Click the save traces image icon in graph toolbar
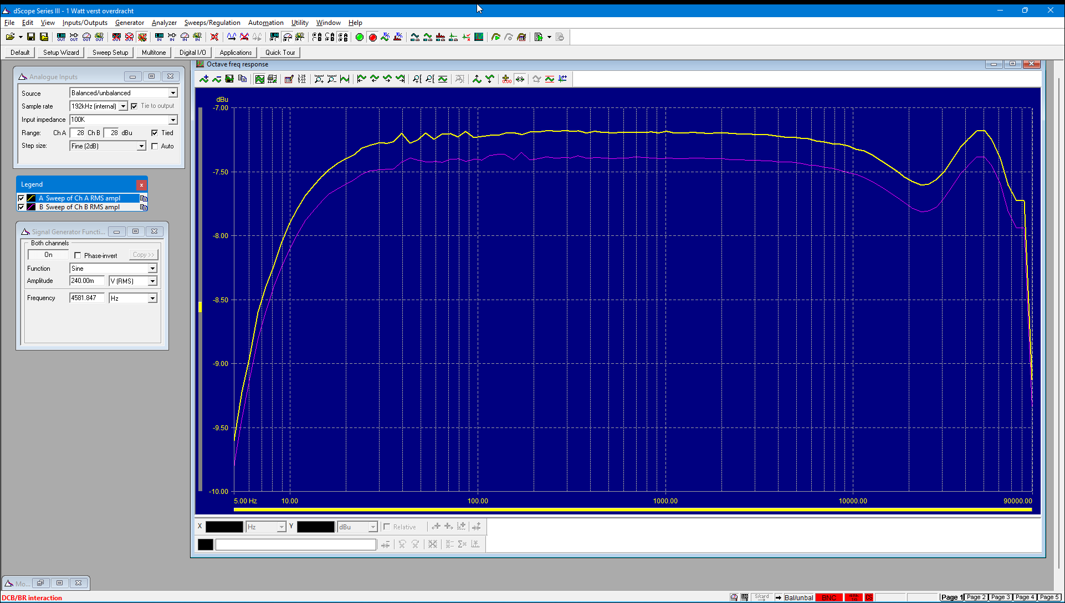Image resolution: width=1065 pixels, height=603 pixels. (229, 79)
